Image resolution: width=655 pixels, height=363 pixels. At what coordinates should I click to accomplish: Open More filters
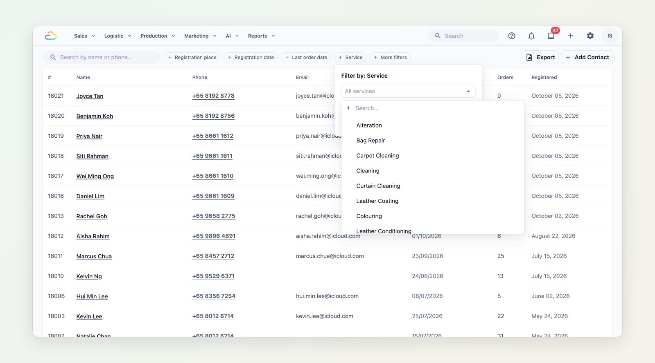[390, 57]
